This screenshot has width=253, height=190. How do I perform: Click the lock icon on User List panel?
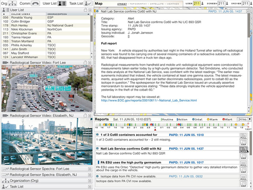[x=85, y=10]
